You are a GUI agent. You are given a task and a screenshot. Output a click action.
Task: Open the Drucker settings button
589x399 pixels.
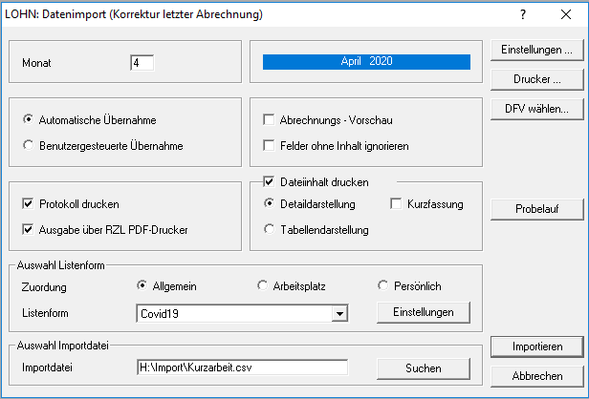[535, 77]
